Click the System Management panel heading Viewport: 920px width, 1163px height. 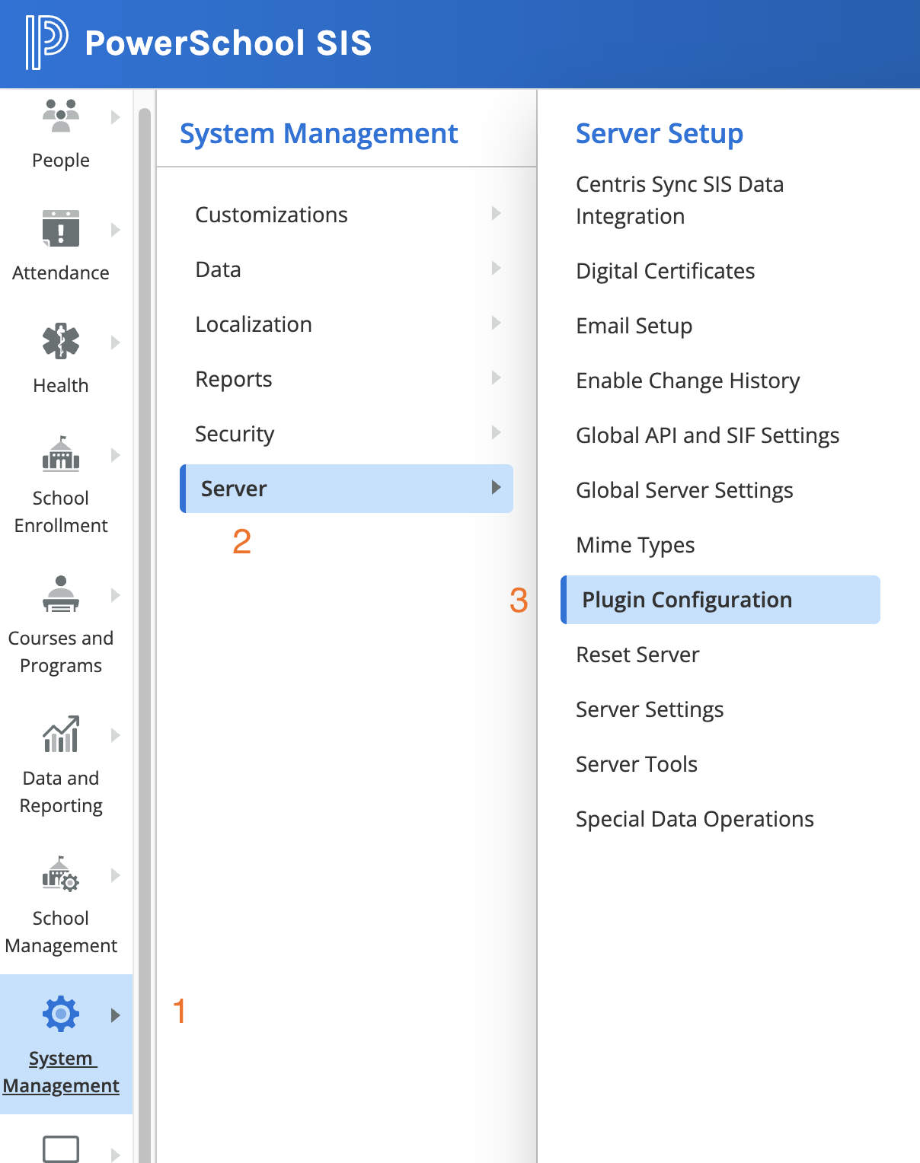(318, 133)
